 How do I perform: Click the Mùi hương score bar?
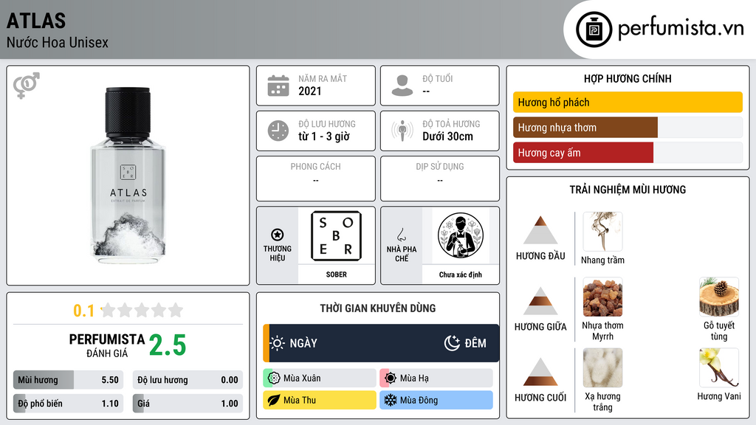click(x=68, y=380)
